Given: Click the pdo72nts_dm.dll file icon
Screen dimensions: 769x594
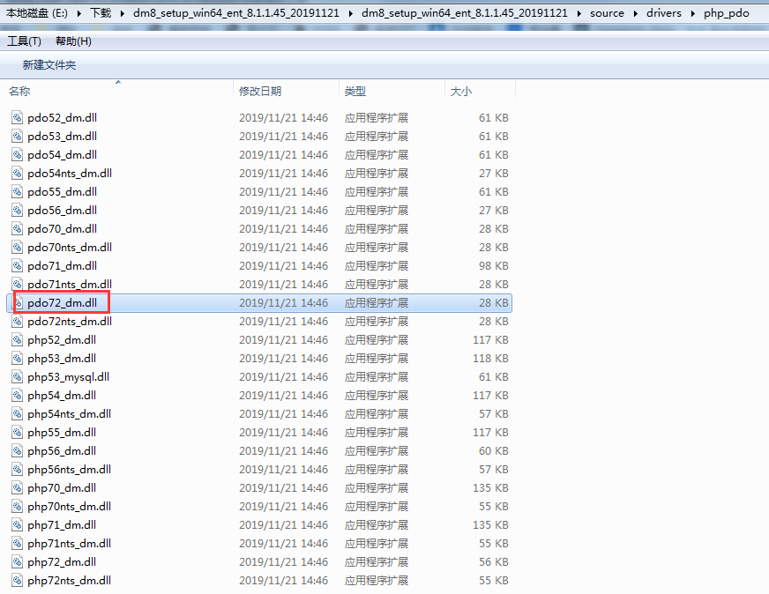Looking at the screenshot, I should pyautogui.click(x=17, y=322).
